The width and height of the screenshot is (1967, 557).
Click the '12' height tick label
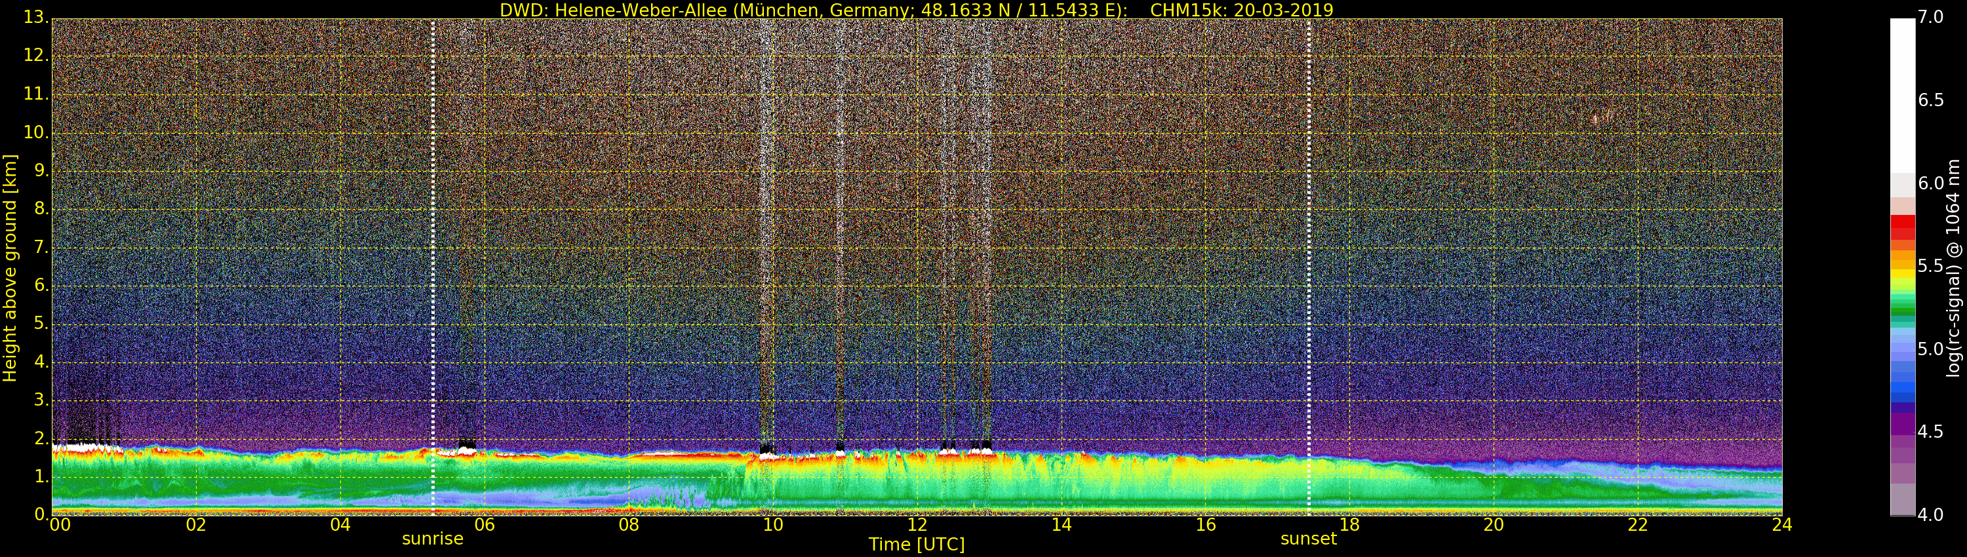tap(37, 56)
